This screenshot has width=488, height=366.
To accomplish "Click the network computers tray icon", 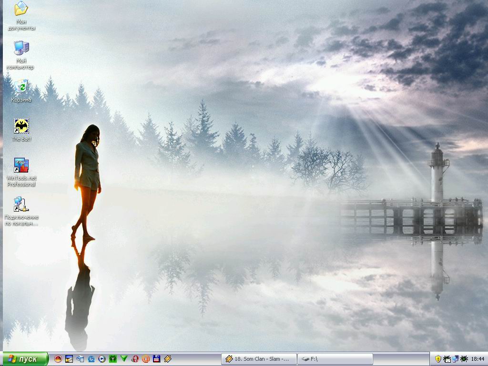I will coord(456,359).
